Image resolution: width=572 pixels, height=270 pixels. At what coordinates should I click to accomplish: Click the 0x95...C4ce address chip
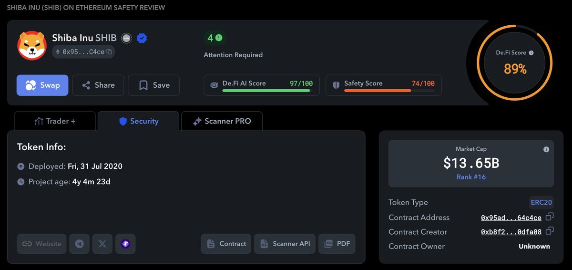83,52
